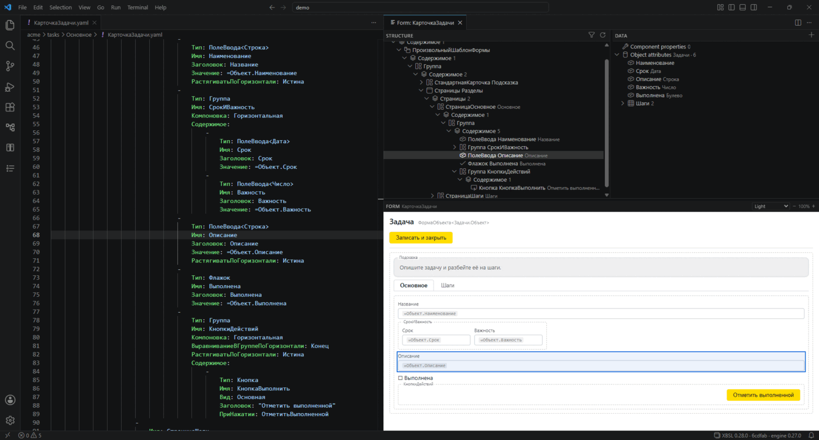Click Основное in the breadcrumb
Image resolution: width=819 pixels, height=440 pixels.
78,34
